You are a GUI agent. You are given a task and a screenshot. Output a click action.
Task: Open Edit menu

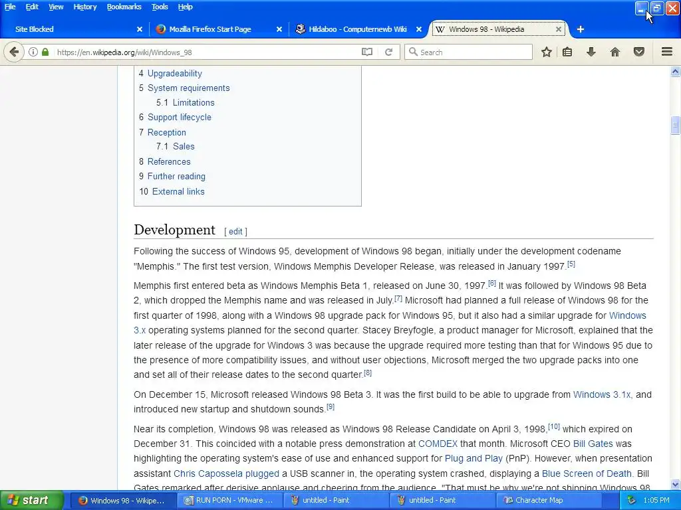(32, 7)
